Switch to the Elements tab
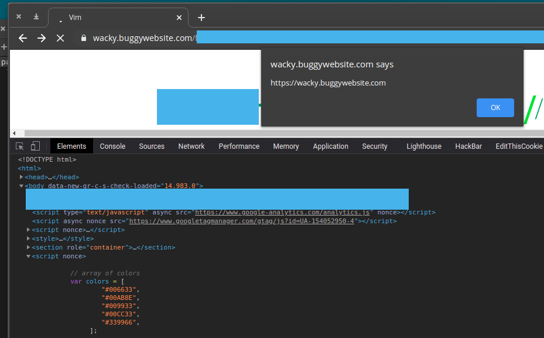This screenshot has height=338, width=544. (71, 146)
